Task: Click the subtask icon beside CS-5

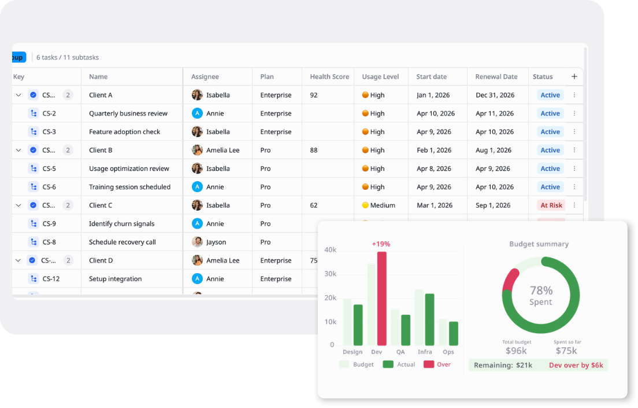Action: tap(34, 168)
